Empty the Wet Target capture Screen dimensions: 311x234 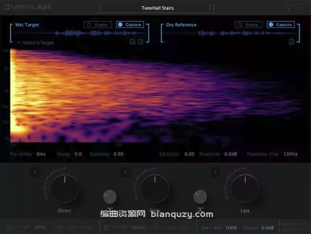pyautogui.click(x=98, y=24)
